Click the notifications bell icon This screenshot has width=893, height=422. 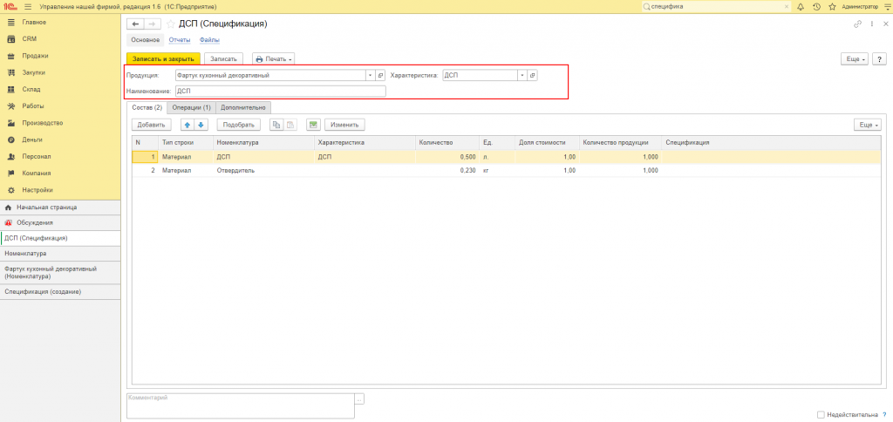(x=801, y=6)
